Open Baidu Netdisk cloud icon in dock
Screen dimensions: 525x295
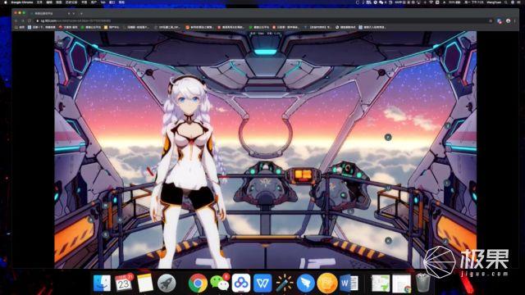pos(241,283)
